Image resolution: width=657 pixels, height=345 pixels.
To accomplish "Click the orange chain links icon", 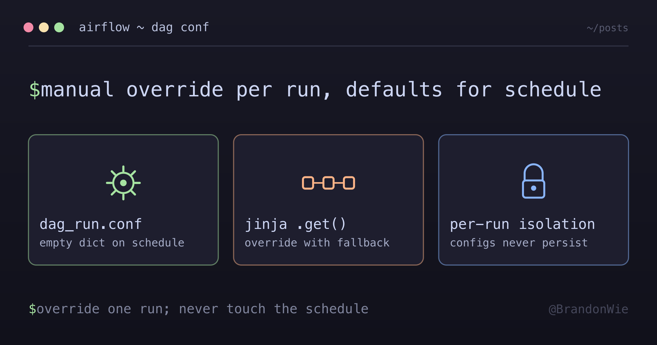I will click(x=328, y=183).
